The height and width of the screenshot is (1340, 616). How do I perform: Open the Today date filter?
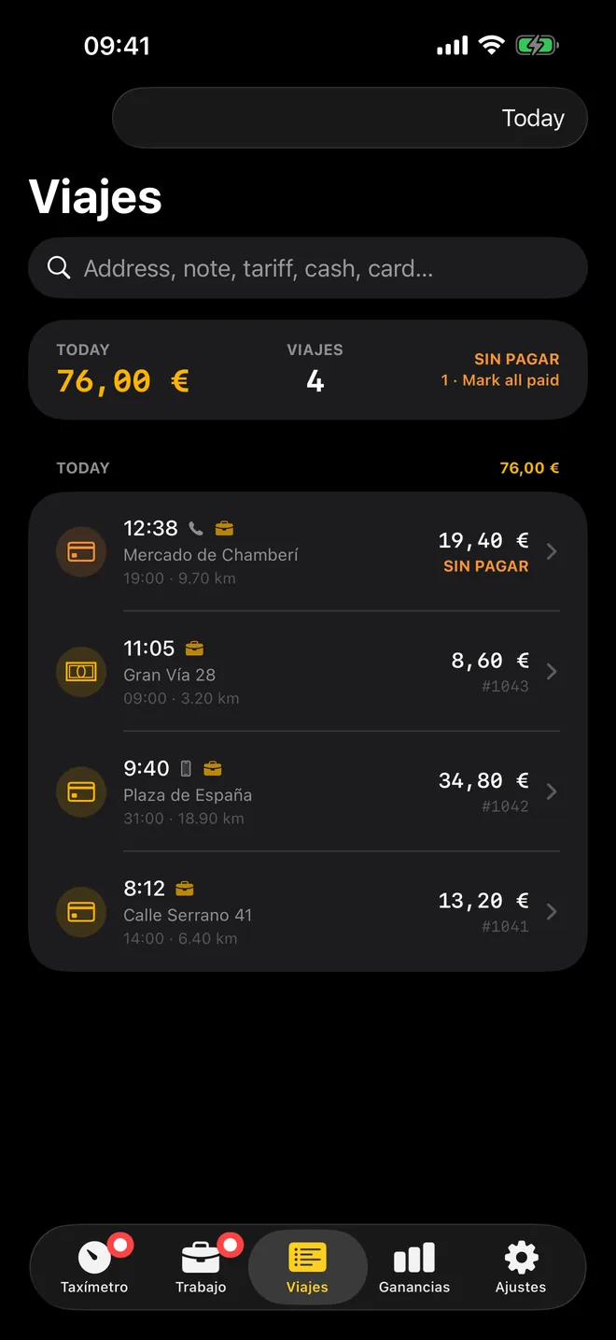(350, 118)
